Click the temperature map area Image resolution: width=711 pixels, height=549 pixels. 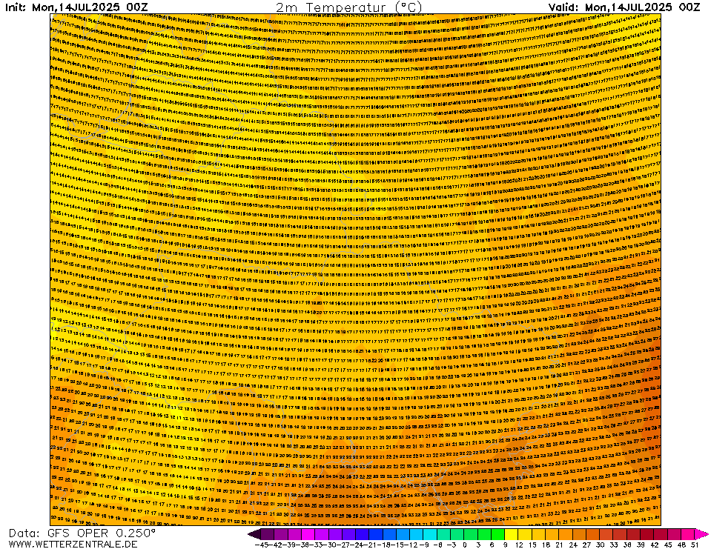pos(355,270)
